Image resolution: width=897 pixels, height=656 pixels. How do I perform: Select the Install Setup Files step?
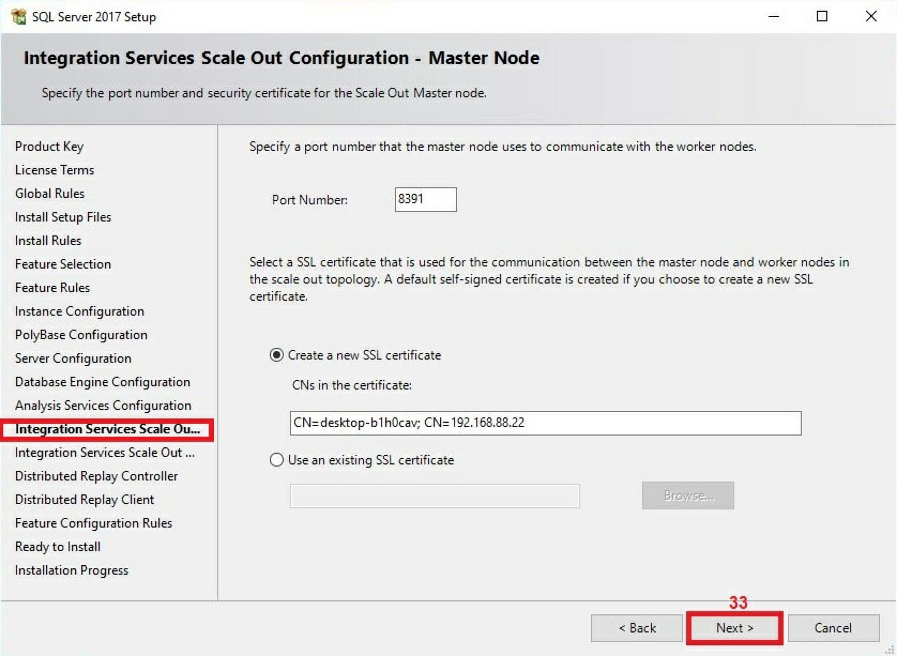[63, 217]
